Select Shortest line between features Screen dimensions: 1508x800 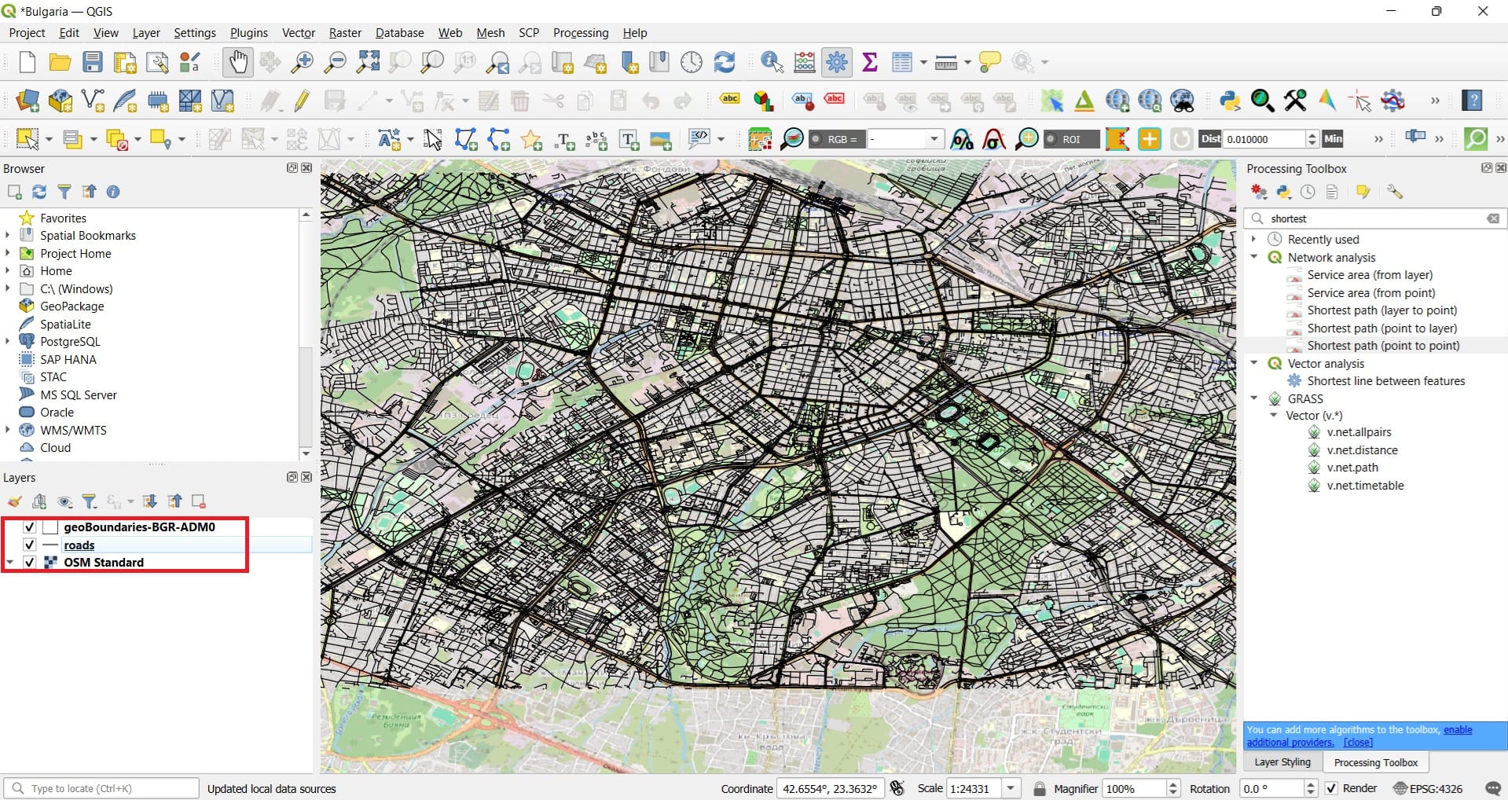[x=1386, y=381]
